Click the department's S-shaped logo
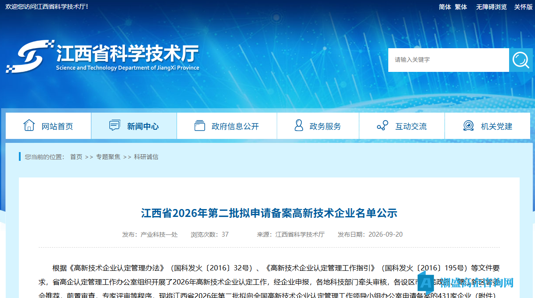This screenshot has height=298, width=535. 29,57
